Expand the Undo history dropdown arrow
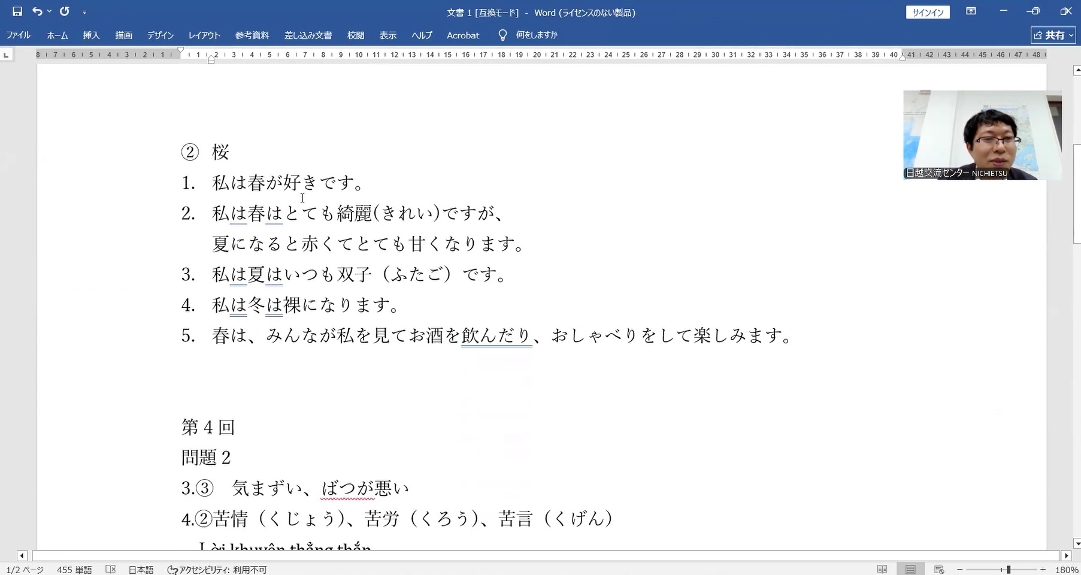Image resolution: width=1081 pixels, height=575 pixels. point(49,11)
